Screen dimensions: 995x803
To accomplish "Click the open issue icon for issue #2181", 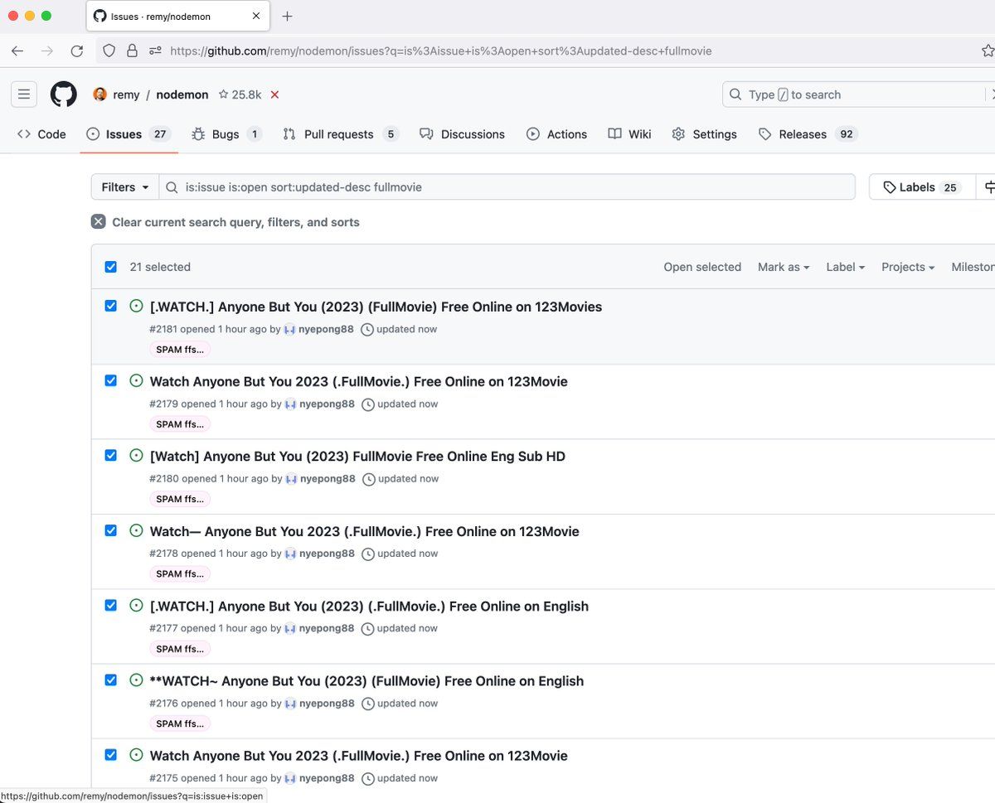I will click(137, 307).
